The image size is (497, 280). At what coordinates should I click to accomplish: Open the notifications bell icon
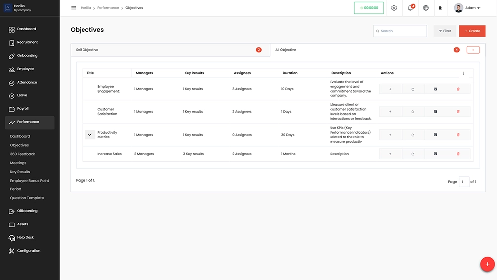(x=410, y=8)
